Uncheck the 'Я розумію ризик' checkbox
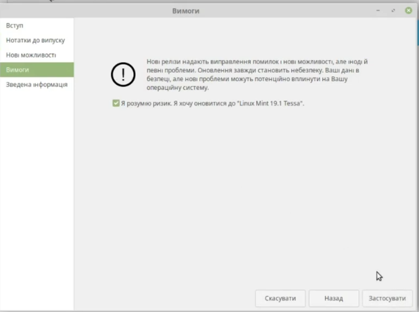Viewport: 419px width, 312px height. pyautogui.click(x=116, y=103)
